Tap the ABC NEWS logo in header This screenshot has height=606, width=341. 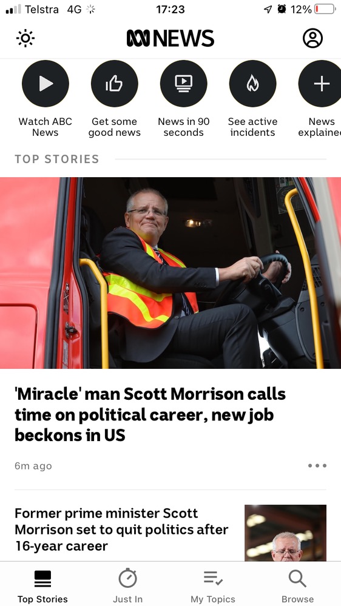(170, 38)
